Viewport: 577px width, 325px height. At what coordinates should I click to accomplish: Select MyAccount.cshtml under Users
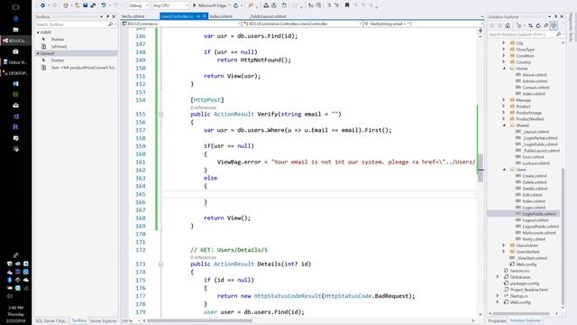point(539,233)
